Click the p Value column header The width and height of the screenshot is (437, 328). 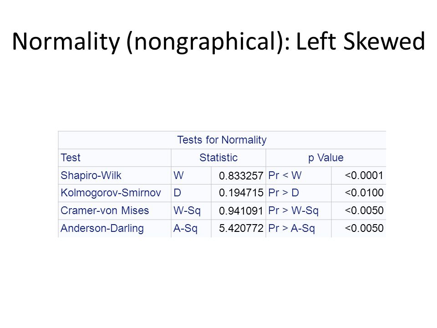click(326, 158)
